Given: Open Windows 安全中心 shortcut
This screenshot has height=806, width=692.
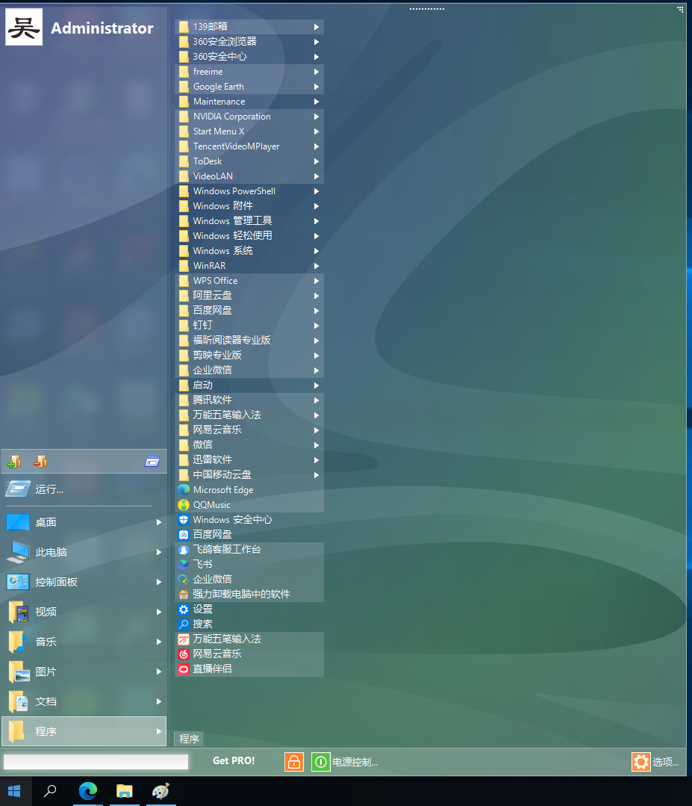Looking at the screenshot, I should point(231,520).
